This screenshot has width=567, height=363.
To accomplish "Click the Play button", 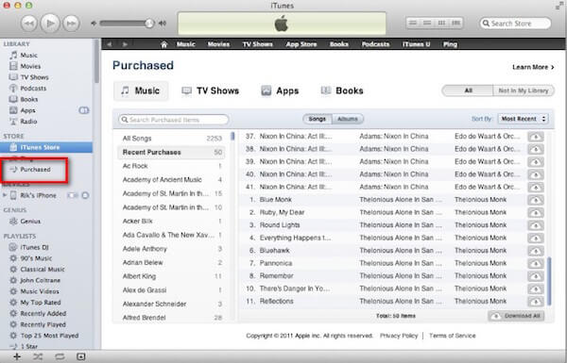I will click(50, 24).
